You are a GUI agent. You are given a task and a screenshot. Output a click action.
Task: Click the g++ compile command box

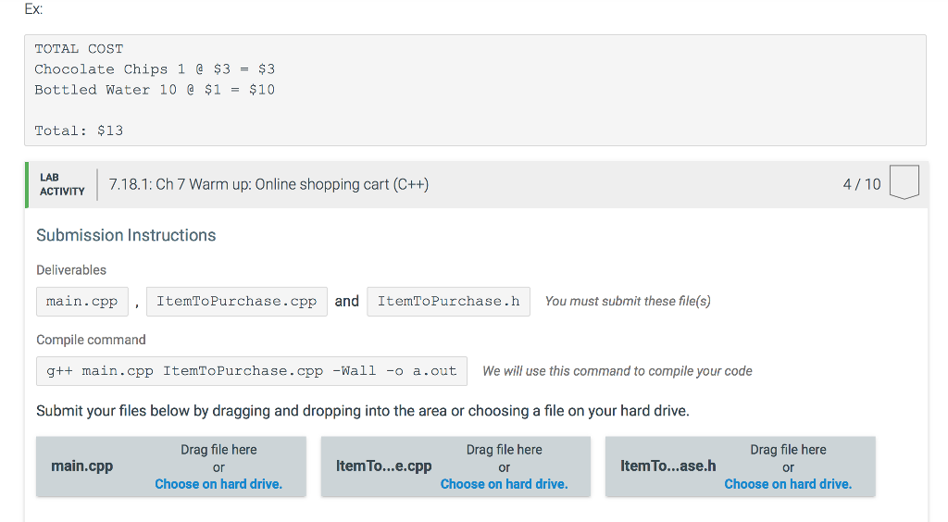click(252, 371)
